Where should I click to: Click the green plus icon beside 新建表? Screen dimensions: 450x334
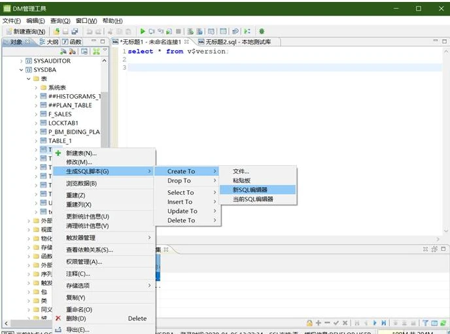click(58, 154)
